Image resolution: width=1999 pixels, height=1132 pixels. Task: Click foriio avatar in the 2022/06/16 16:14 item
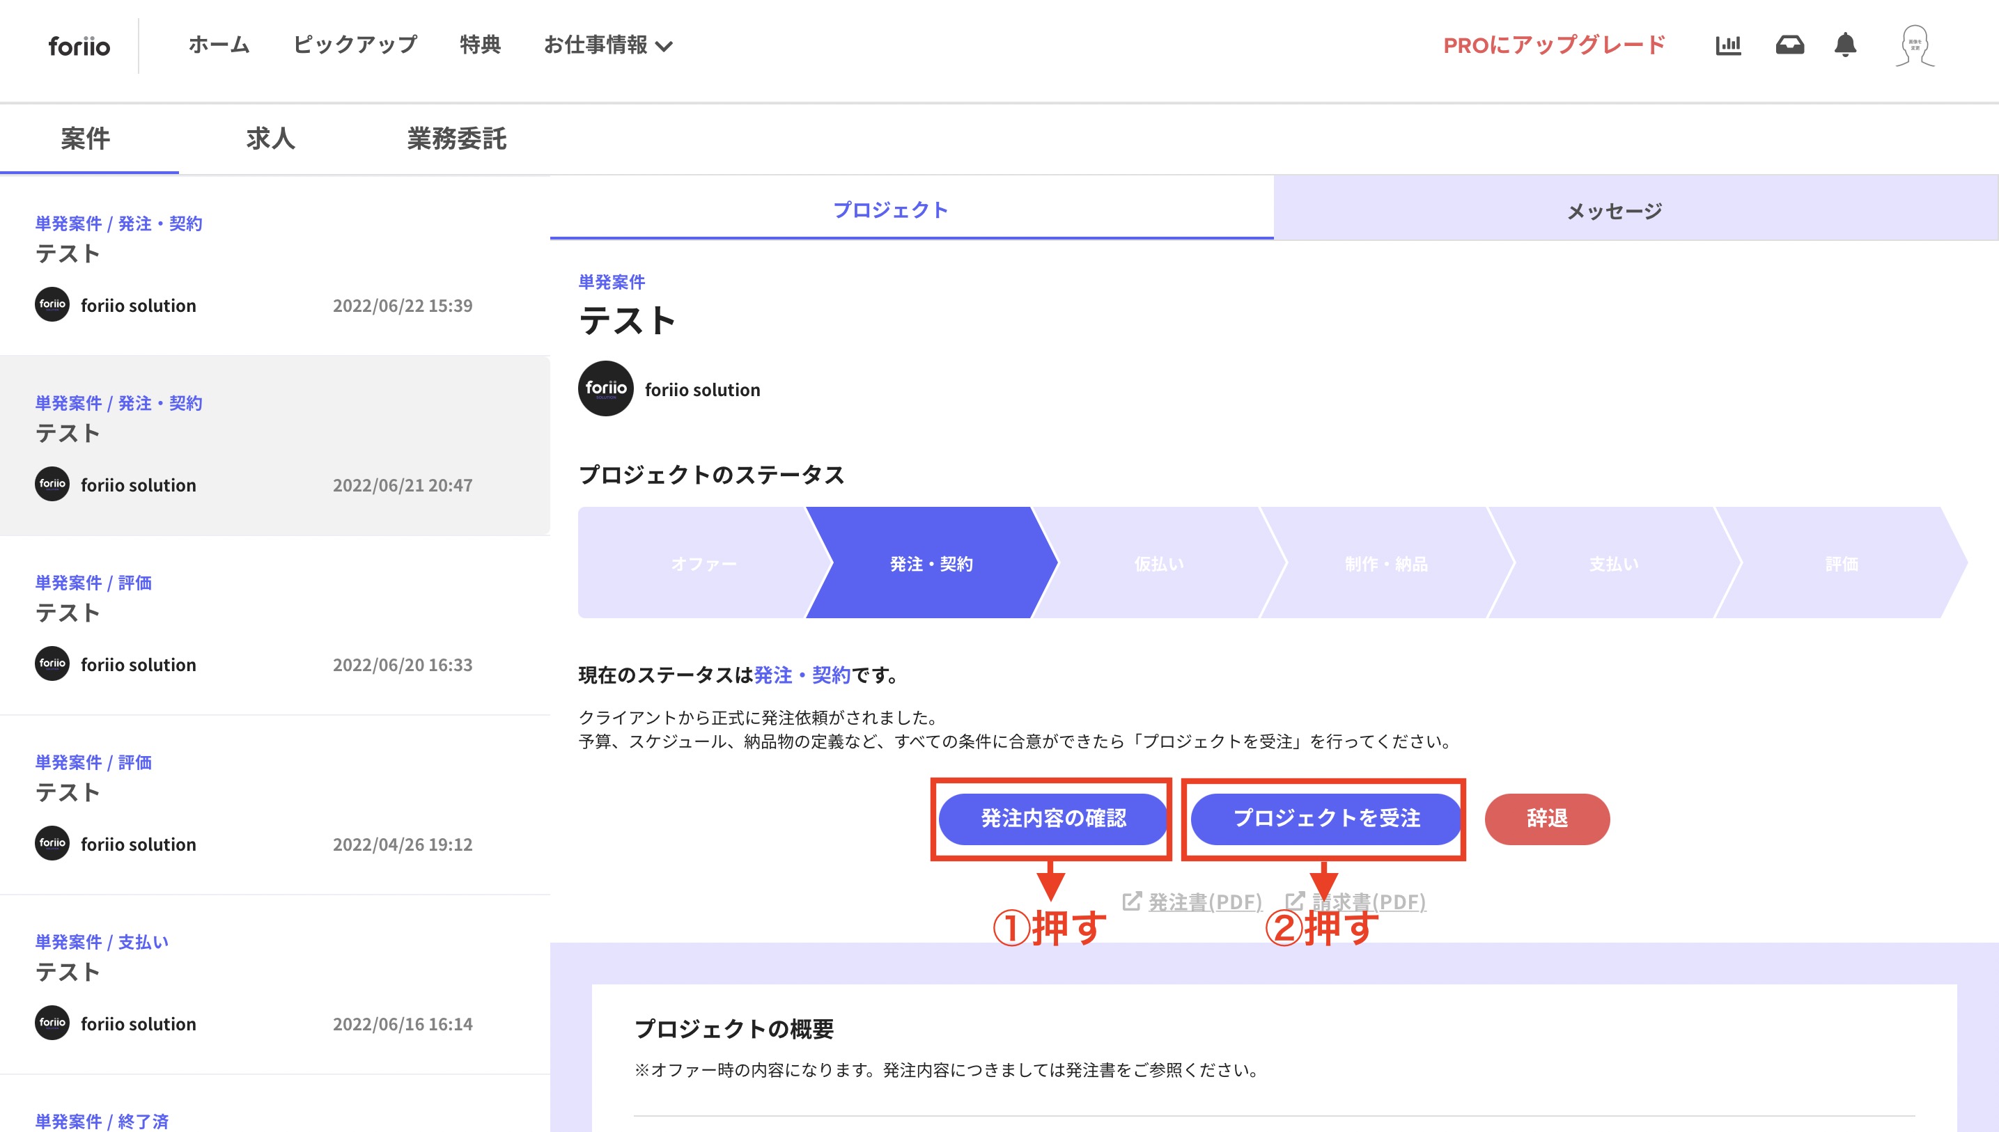click(52, 1023)
